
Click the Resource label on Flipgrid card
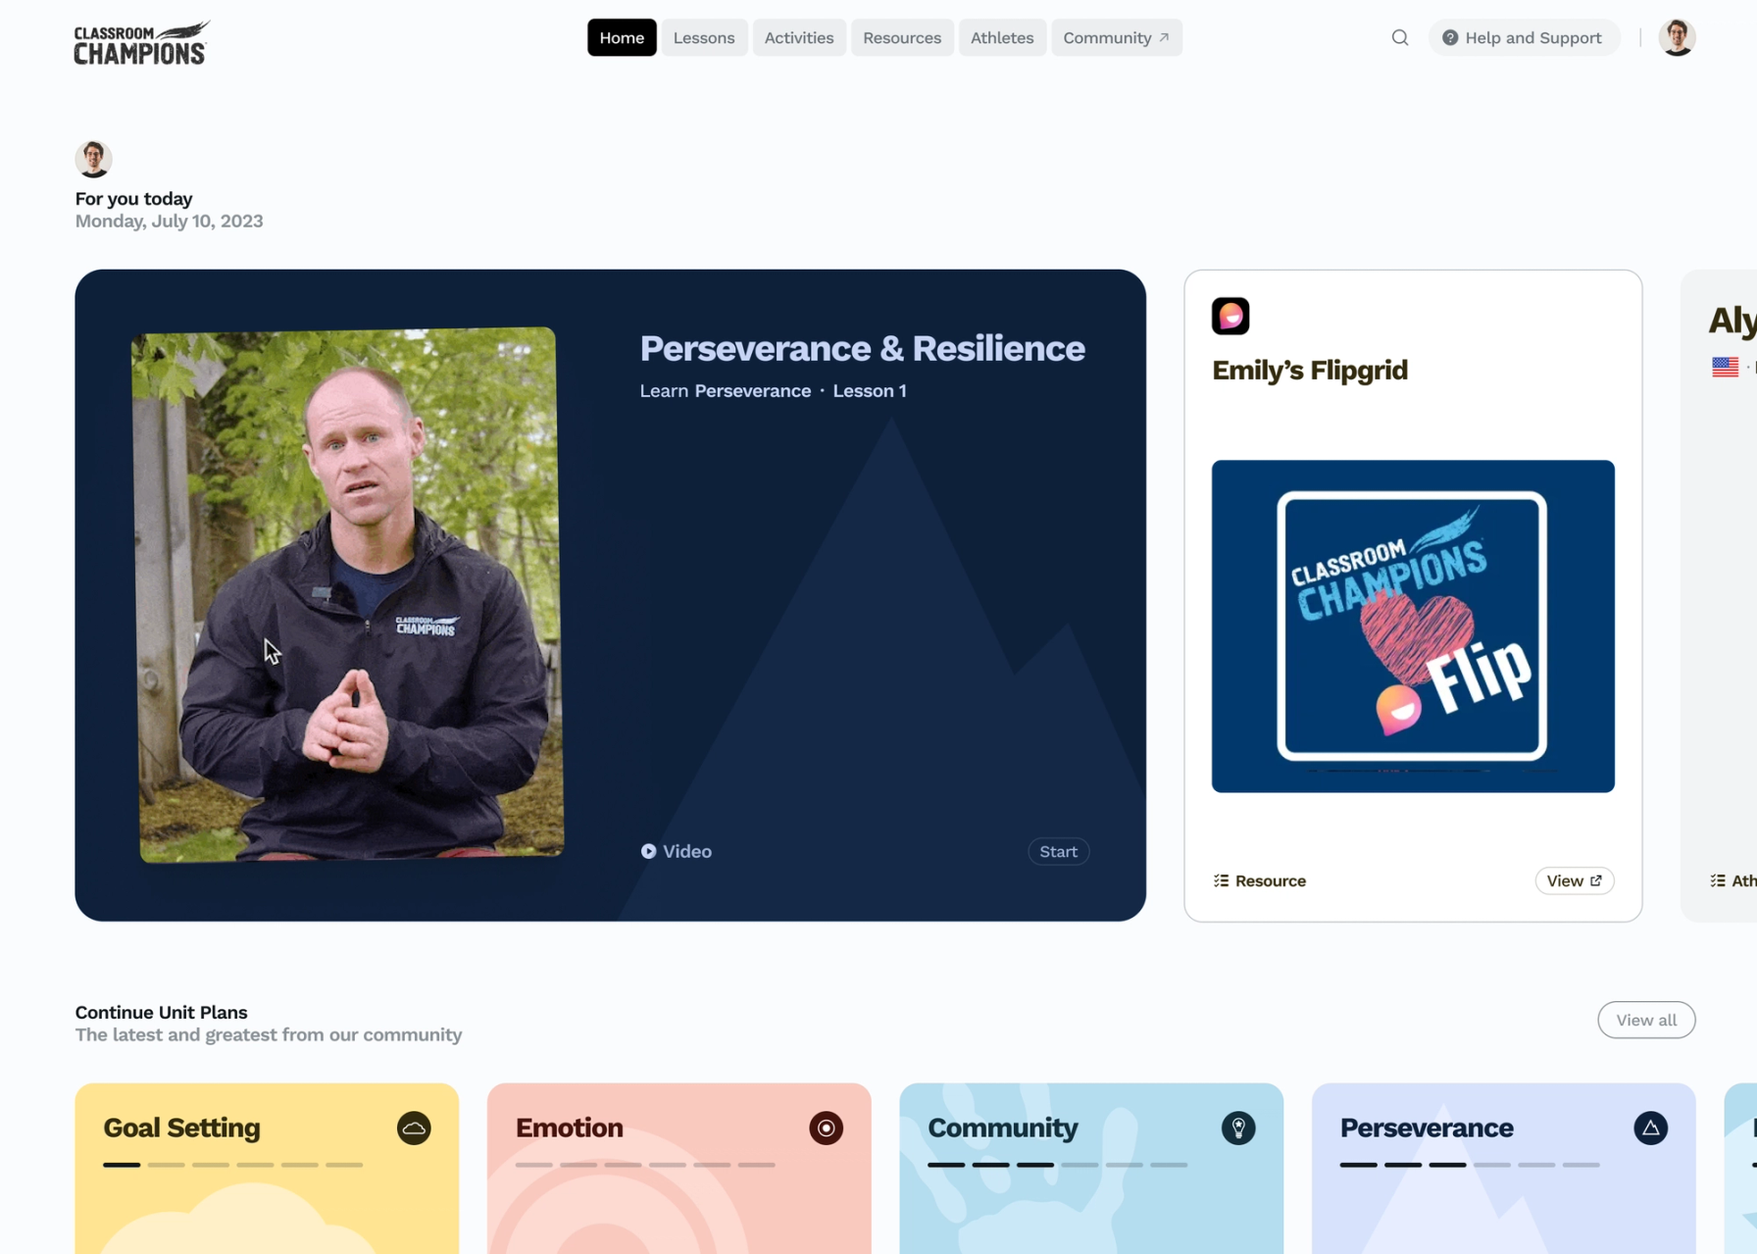(x=1271, y=880)
